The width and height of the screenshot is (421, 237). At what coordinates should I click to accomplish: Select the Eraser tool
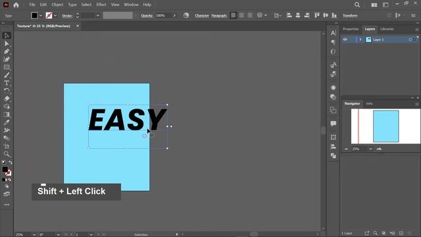(x=7, y=99)
